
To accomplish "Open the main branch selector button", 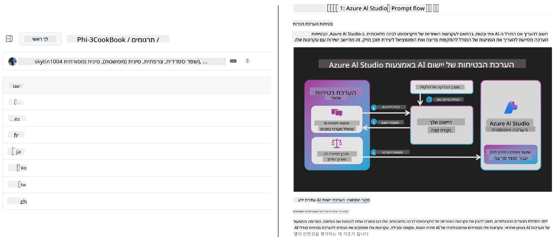I will tap(40, 39).
